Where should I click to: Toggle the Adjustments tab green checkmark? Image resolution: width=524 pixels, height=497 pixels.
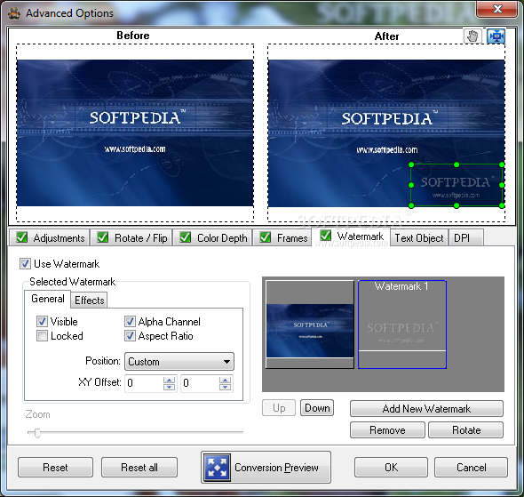tap(22, 237)
